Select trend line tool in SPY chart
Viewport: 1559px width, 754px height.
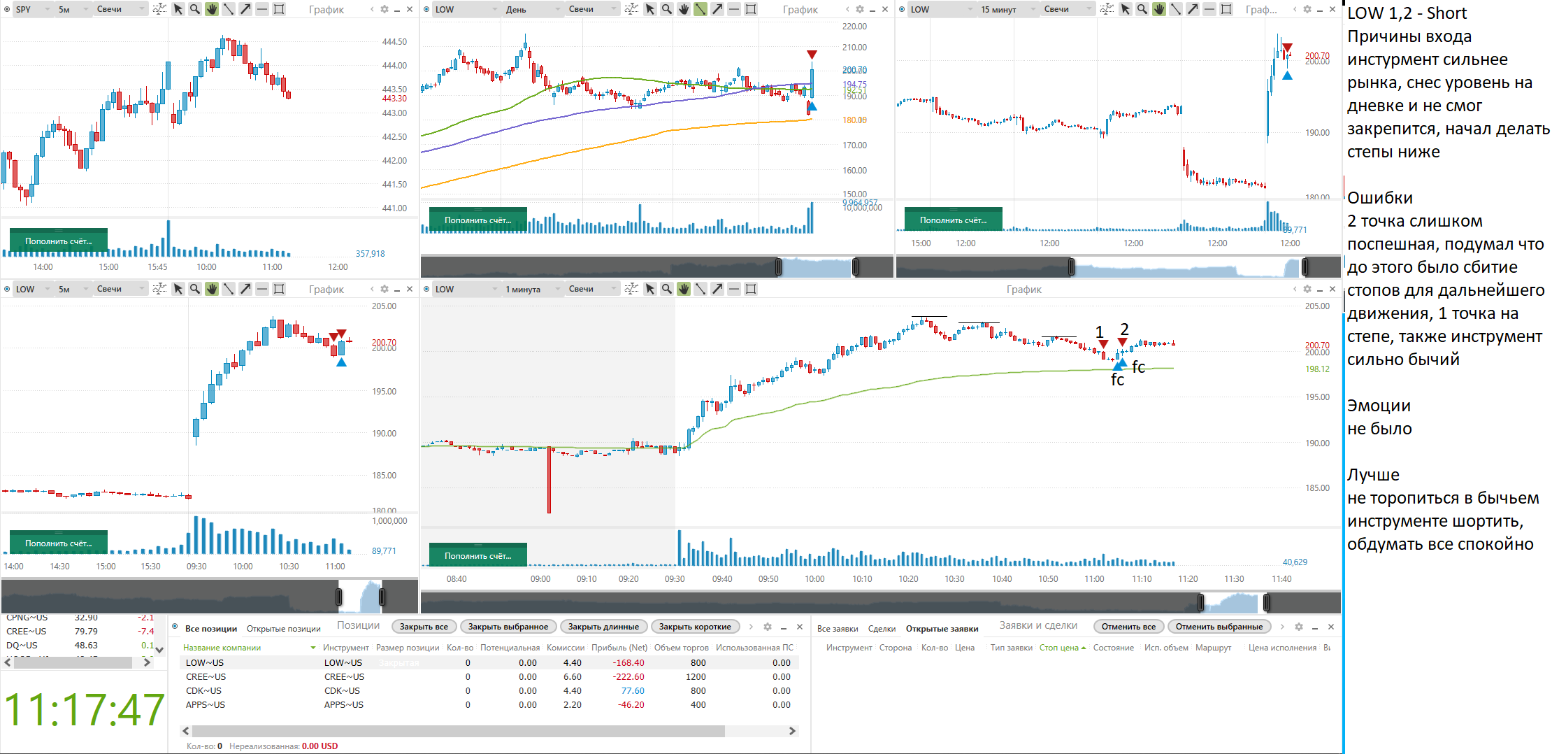coord(229,9)
